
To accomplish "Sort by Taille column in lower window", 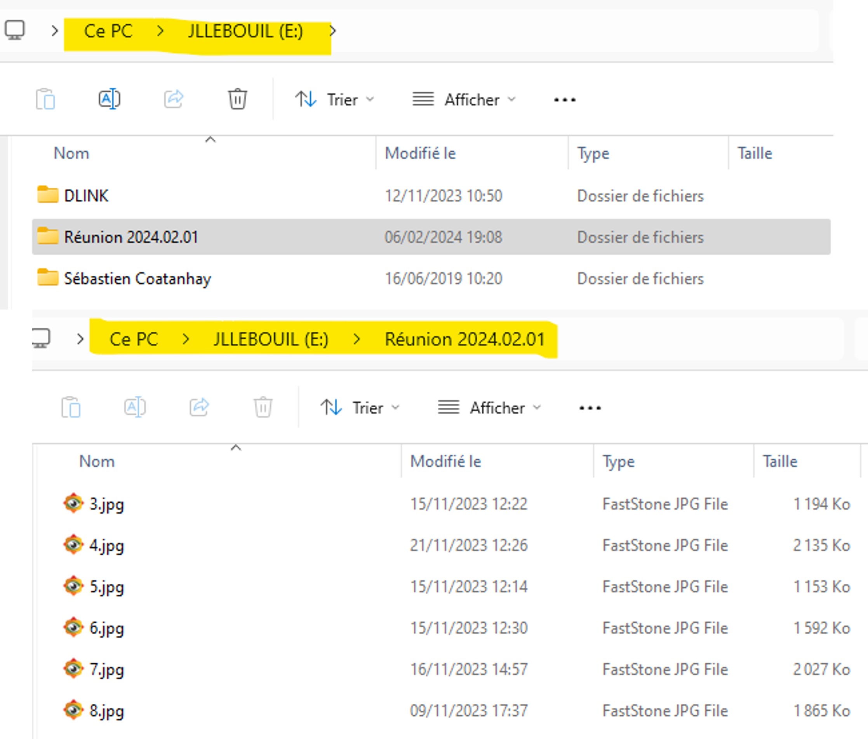I will pyautogui.click(x=780, y=461).
